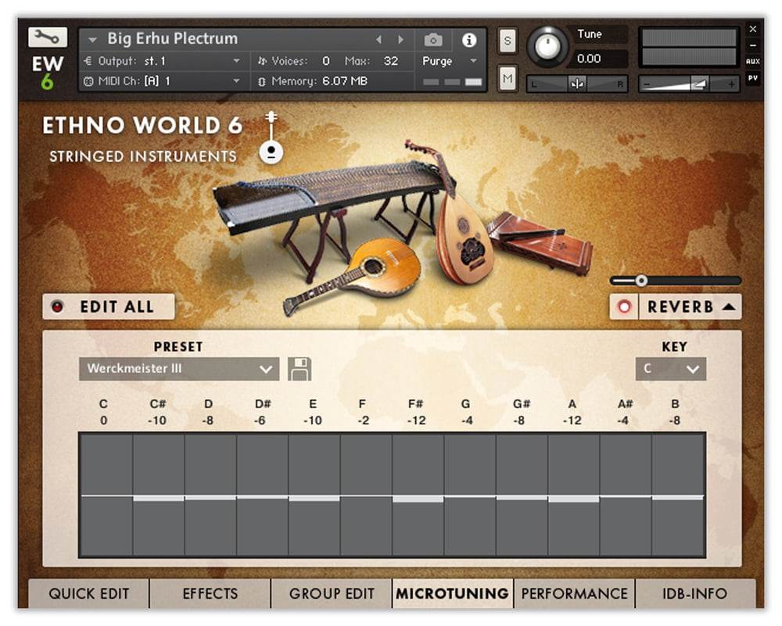Toggle the Reverb power button
782x626 pixels.
[624, 306]
